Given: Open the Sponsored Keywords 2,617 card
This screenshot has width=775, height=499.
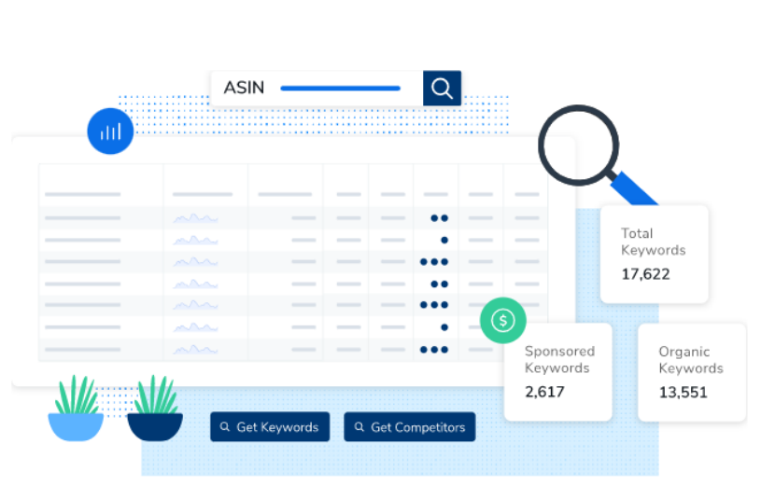Looking at the screenshot, I should coord(557,371).
